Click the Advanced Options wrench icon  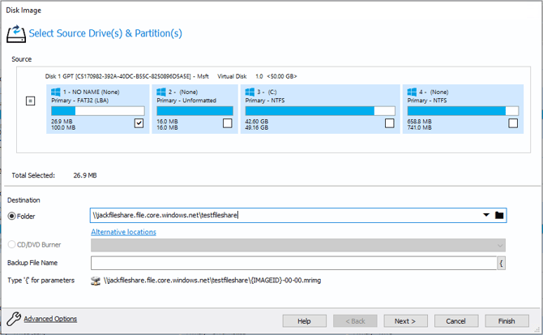pos(13,320)
